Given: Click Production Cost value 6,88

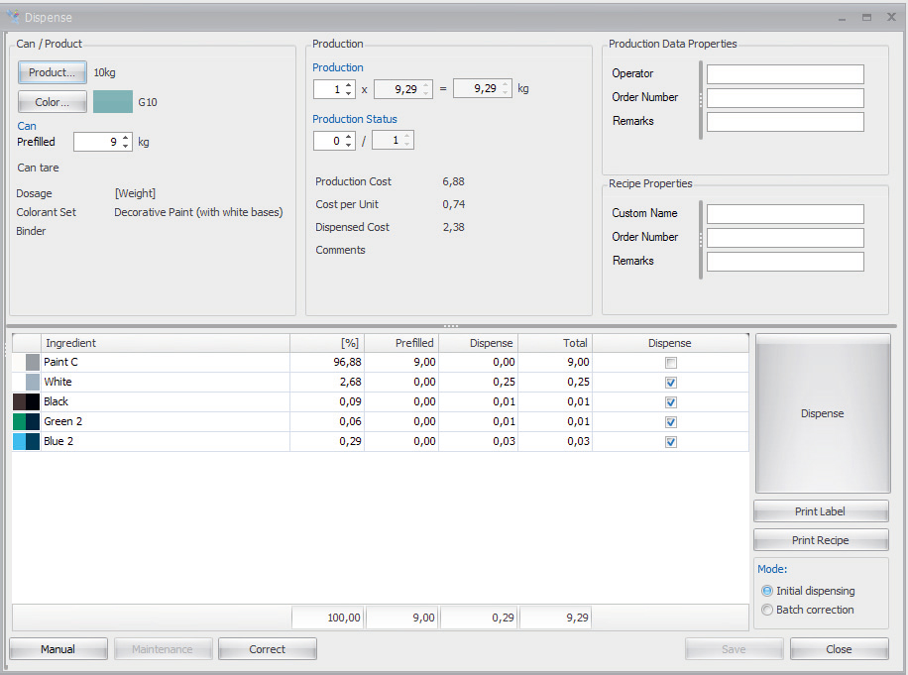Looking at the screenshot, I should pos(453,181).
